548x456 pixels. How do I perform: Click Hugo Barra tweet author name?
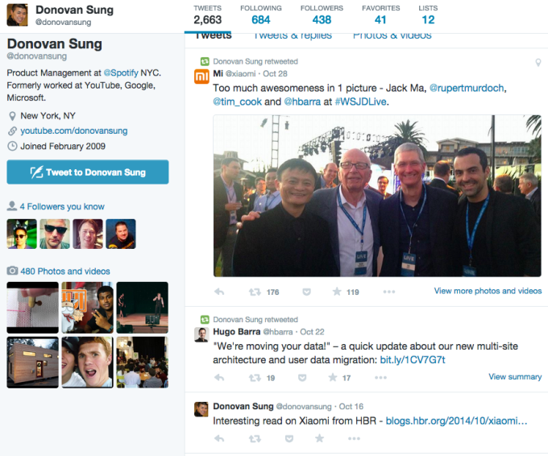point(237,332)
